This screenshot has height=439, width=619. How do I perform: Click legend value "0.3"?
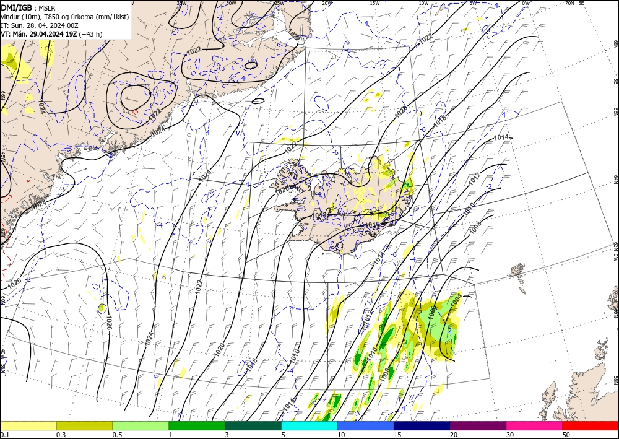point(61,435)
